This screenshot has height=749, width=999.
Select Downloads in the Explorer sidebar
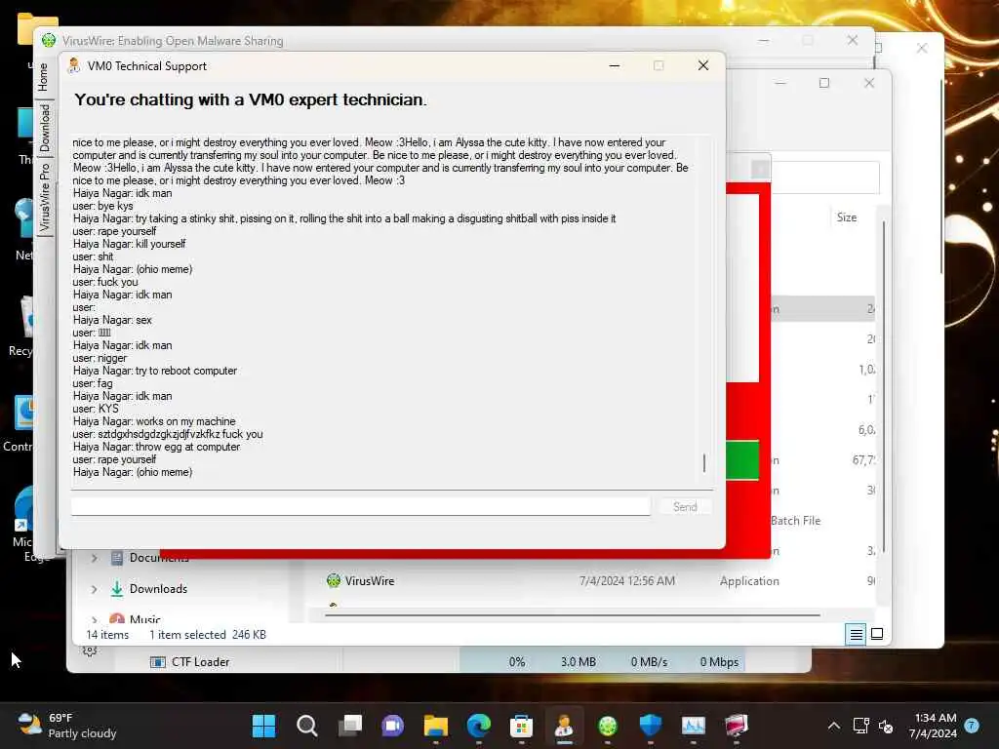[158, 589]
